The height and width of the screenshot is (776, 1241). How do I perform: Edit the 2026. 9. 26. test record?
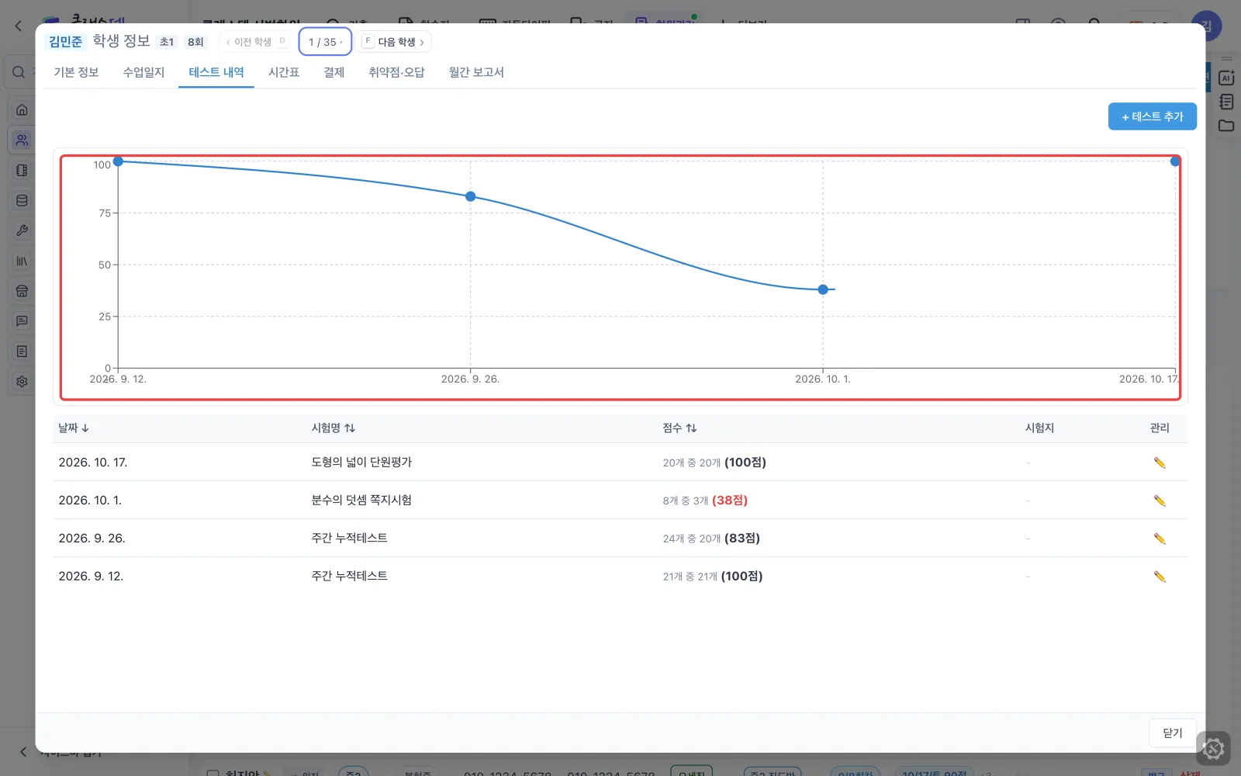pyautogui.click(x=1160, y=539)
